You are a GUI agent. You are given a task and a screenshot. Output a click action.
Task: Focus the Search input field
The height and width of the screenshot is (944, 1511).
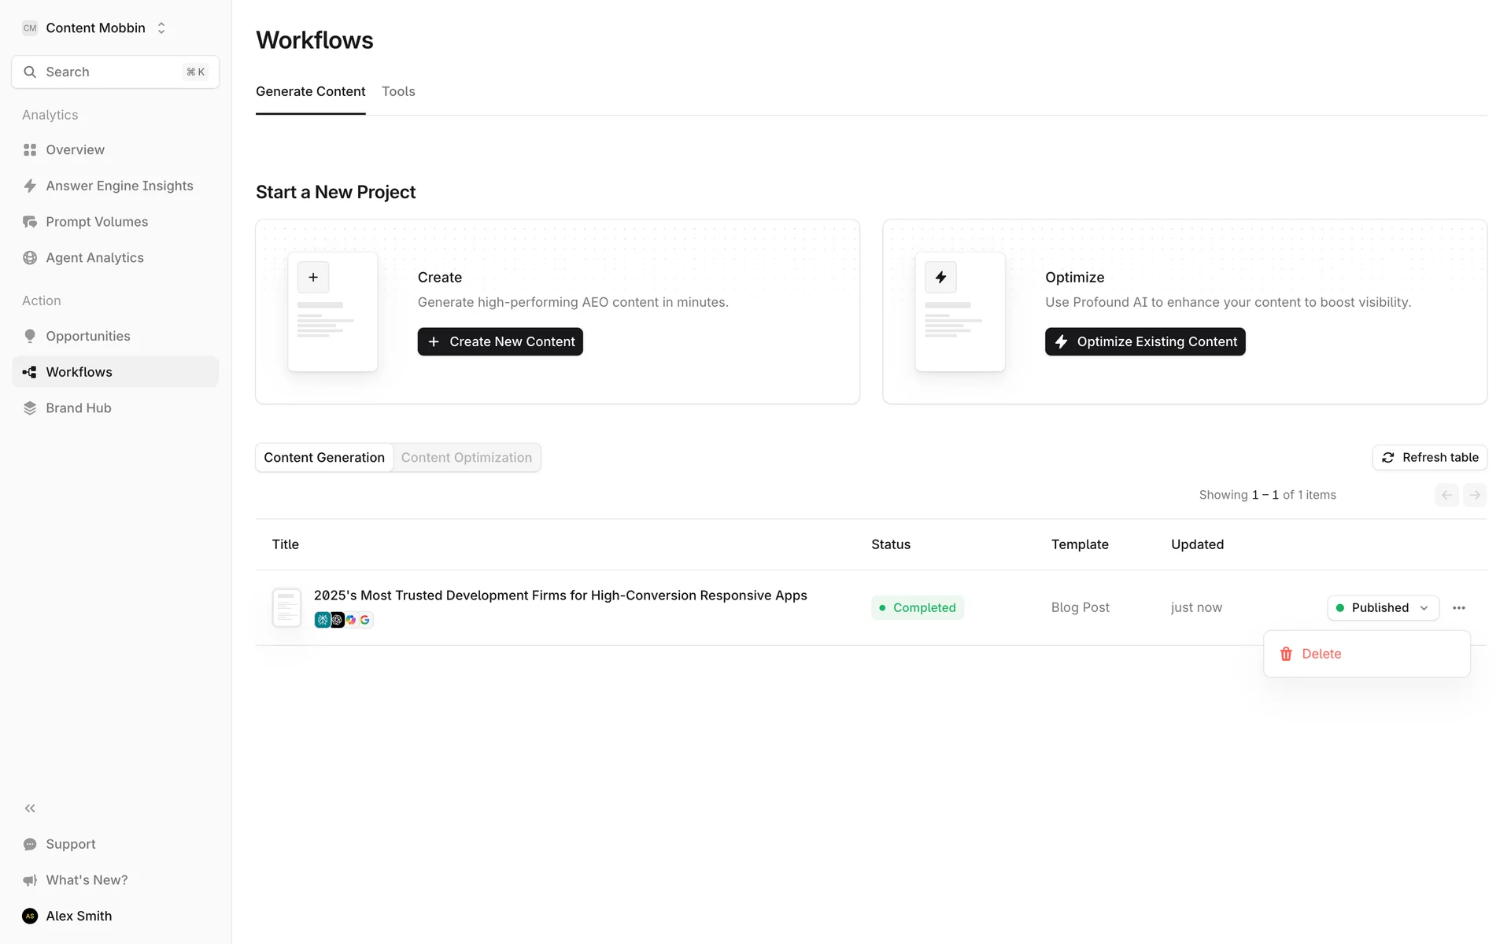click(x=110, y=72)
